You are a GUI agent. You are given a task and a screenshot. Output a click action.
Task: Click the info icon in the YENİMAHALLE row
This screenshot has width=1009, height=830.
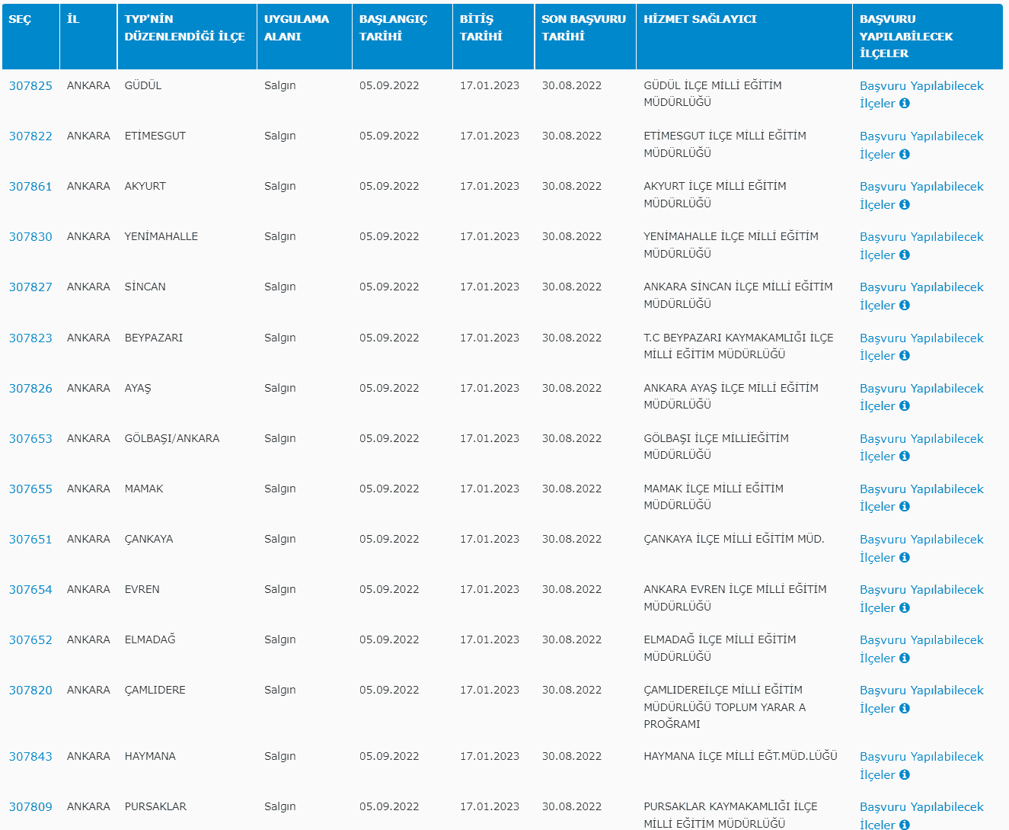pos(904,255)
